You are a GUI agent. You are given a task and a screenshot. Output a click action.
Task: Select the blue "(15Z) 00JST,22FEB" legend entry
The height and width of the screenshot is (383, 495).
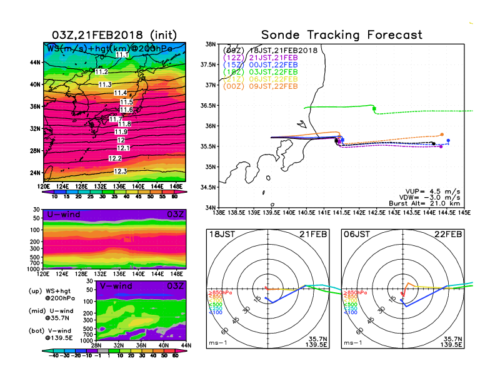tap(261, 65)
